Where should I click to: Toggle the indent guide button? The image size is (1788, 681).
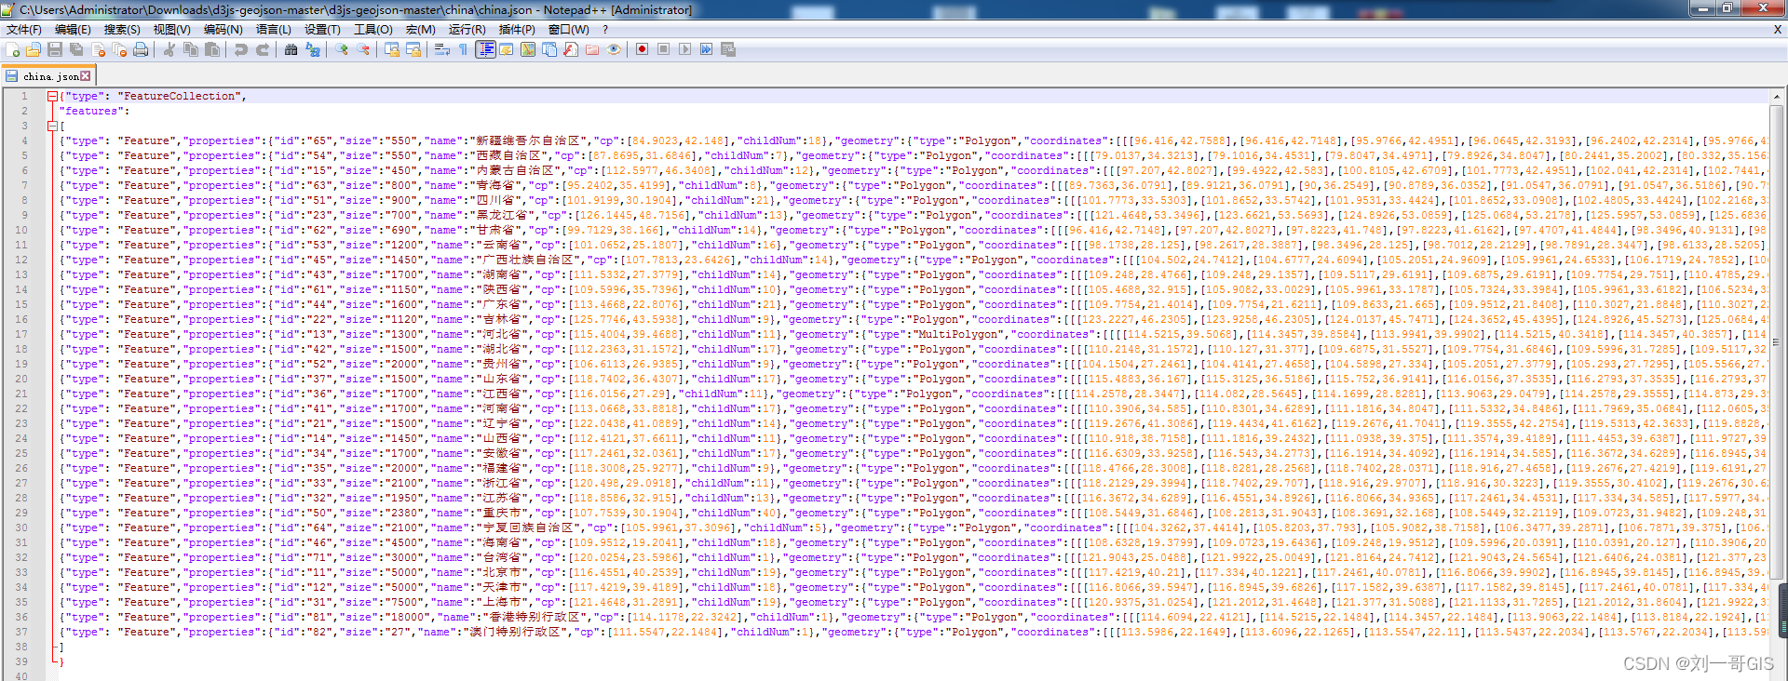coord(485,49)
